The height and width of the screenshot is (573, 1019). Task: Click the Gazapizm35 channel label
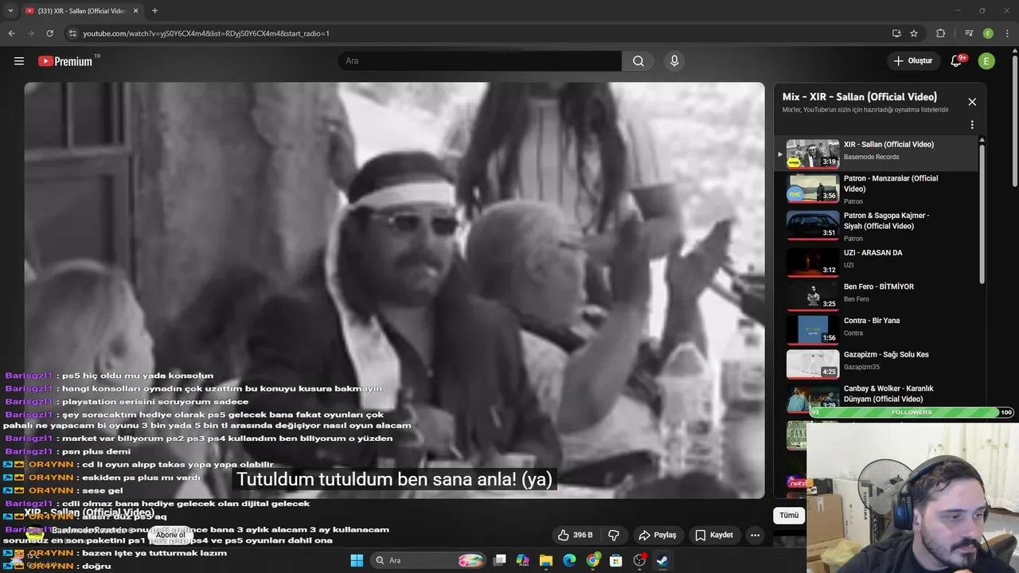862,367
